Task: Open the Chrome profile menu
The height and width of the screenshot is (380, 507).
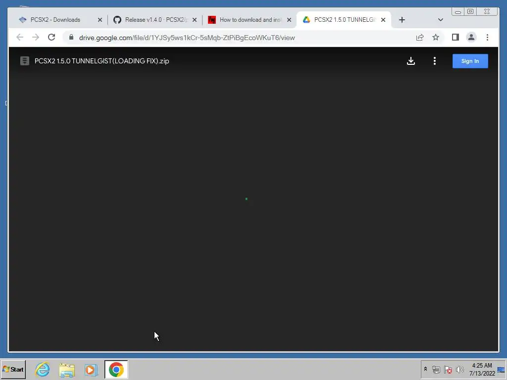Action: click(471, 38)
